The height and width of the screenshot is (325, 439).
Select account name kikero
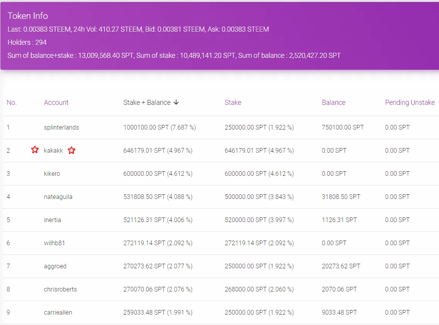point(52,173)
